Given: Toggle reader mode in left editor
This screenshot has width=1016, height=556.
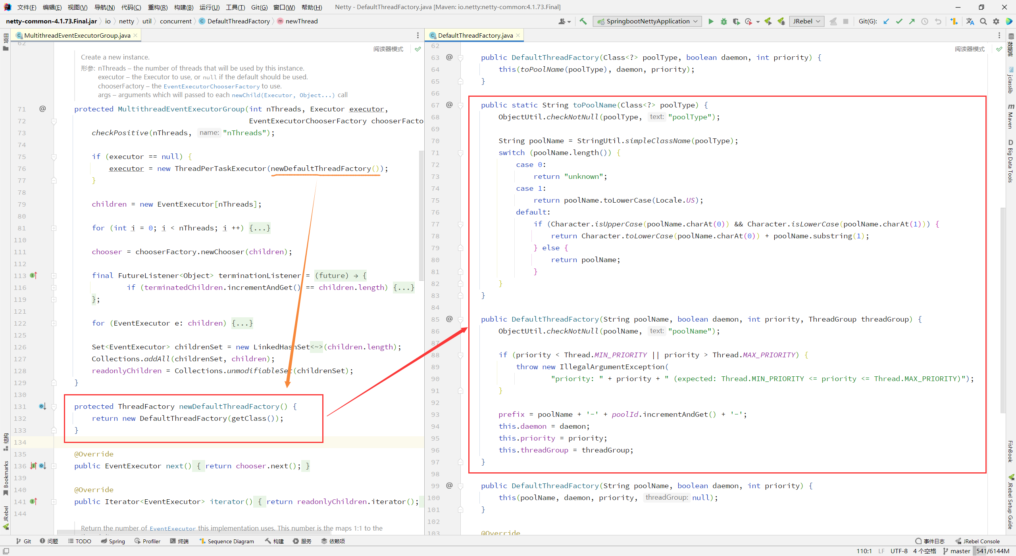Looking at the screenshot, I should tap(388, 49).
